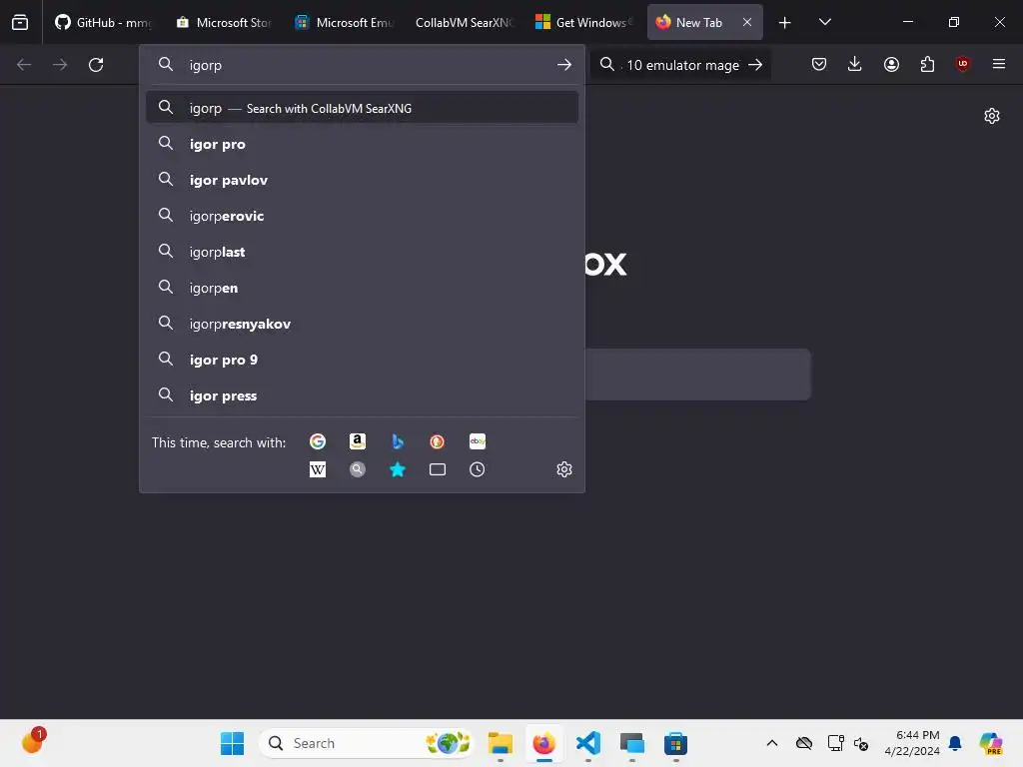Switch to the Microsoft Emulator tab
This screenshot has width=1023, height=767.
(x=344, y=22)
